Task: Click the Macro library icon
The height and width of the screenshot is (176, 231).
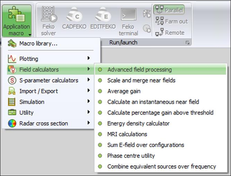Action: coord(12,44)
